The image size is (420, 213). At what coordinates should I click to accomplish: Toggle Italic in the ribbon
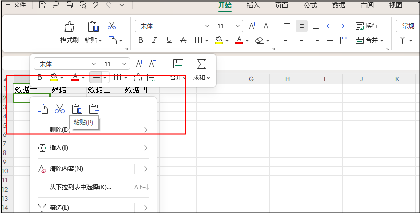pyautogui.click(x=154, y=40)
